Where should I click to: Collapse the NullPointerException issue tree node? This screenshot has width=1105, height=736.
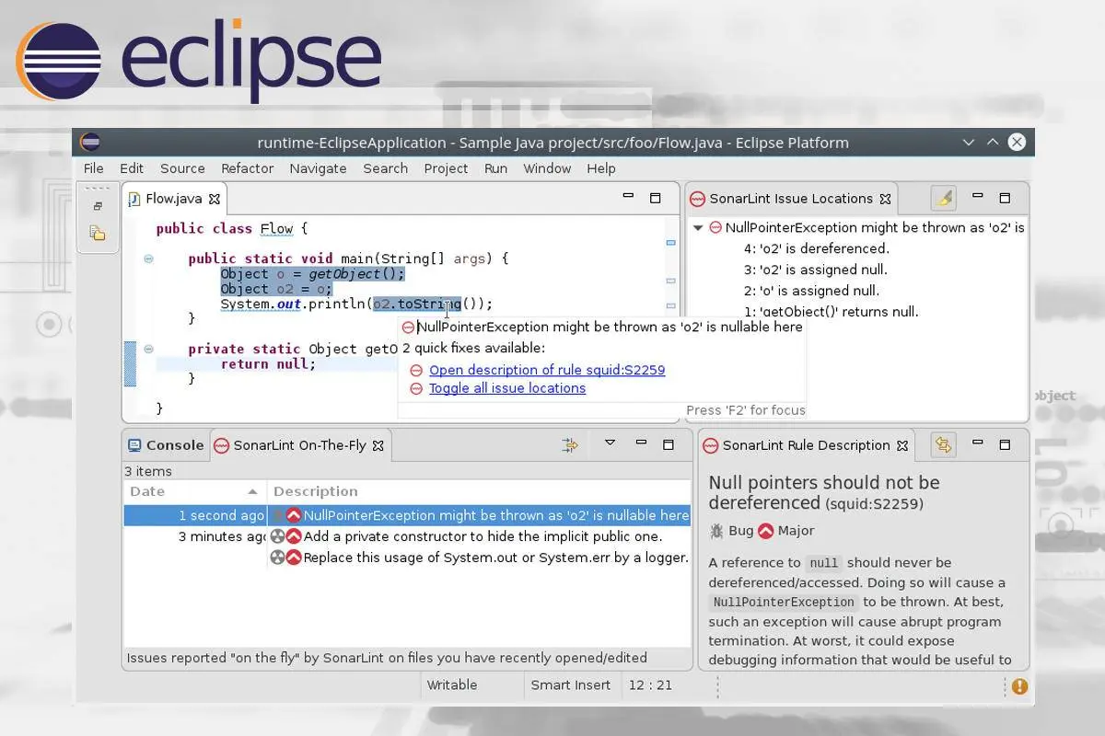[x=698, y=227]
